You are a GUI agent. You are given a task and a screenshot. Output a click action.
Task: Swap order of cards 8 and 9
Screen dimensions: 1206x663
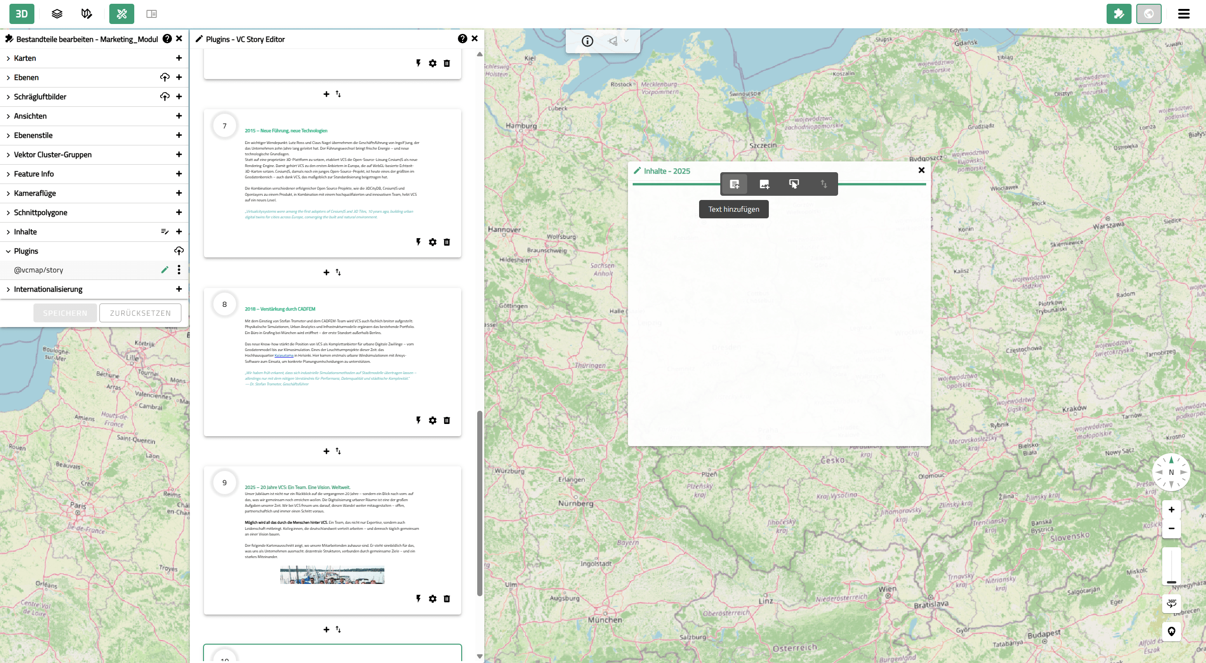point(338,451)
